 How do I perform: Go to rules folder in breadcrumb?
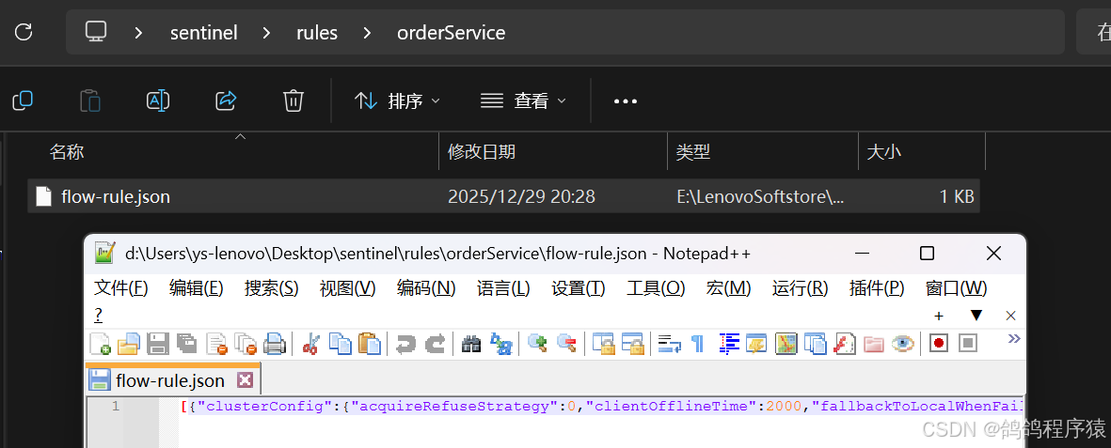click(x=317, y=33)
